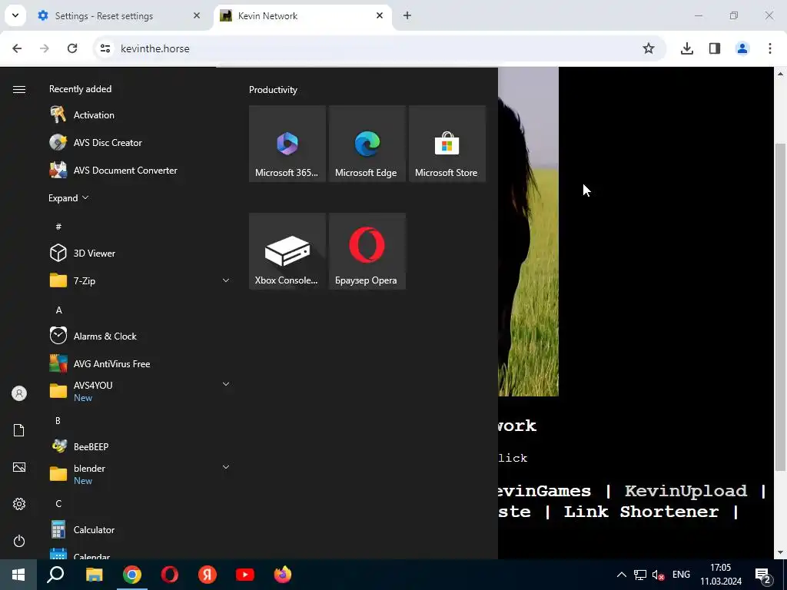Switch ENG input language
Screen dimensions: 787x590
click(x=681, y=575)
